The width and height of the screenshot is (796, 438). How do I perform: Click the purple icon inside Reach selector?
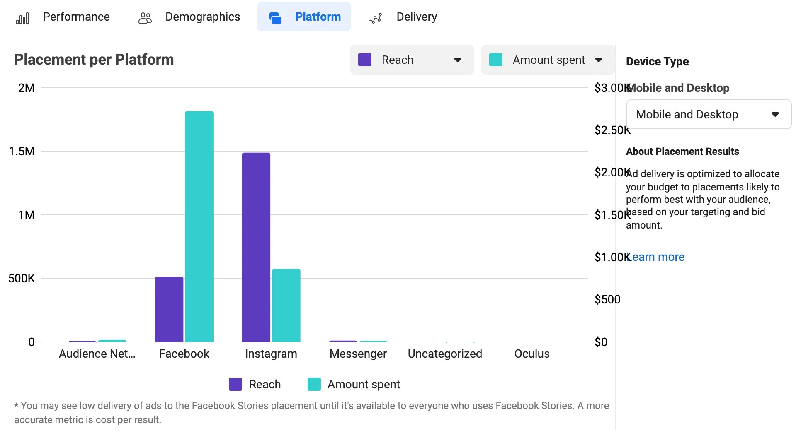364,60
